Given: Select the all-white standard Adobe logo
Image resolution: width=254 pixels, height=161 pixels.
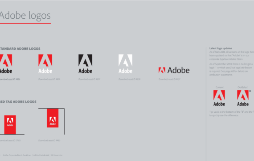Looking at the screenshot, I should tap(125, 64).
